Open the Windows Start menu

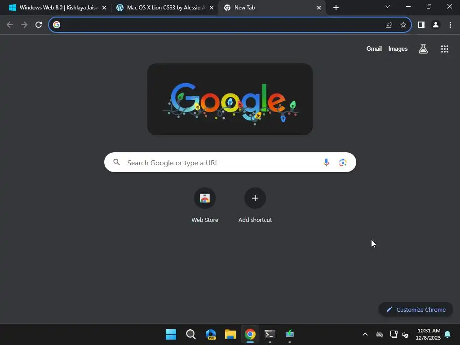point(171,334)
